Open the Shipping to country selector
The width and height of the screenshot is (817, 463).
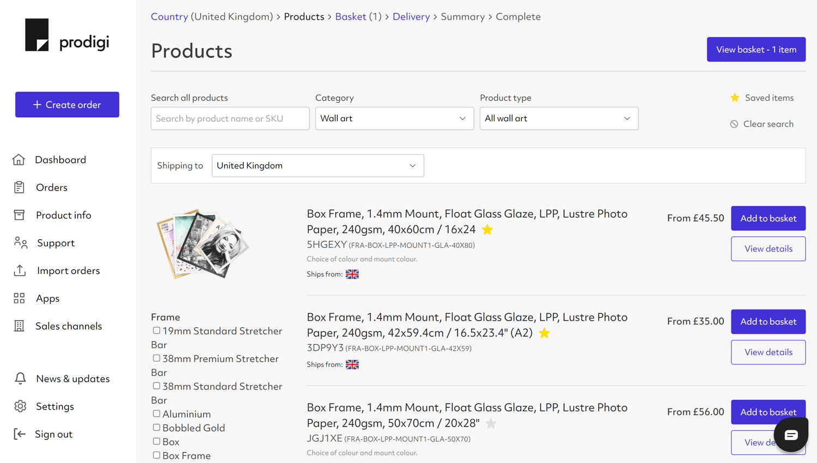(318, 166)
